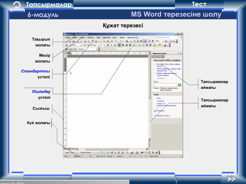Click the 7 модуль recent document link

(160, 101)
